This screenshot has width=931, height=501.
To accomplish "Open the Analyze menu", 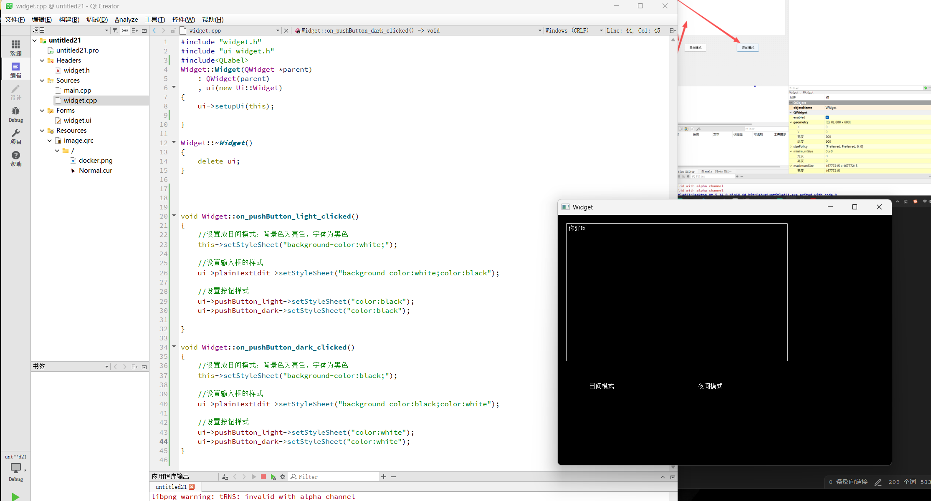I will point(126,19).
